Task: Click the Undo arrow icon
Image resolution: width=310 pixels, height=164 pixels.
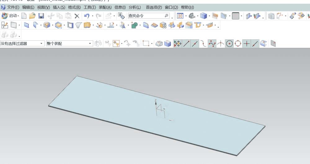Action: pyautogui.click(x=87, y=16)
